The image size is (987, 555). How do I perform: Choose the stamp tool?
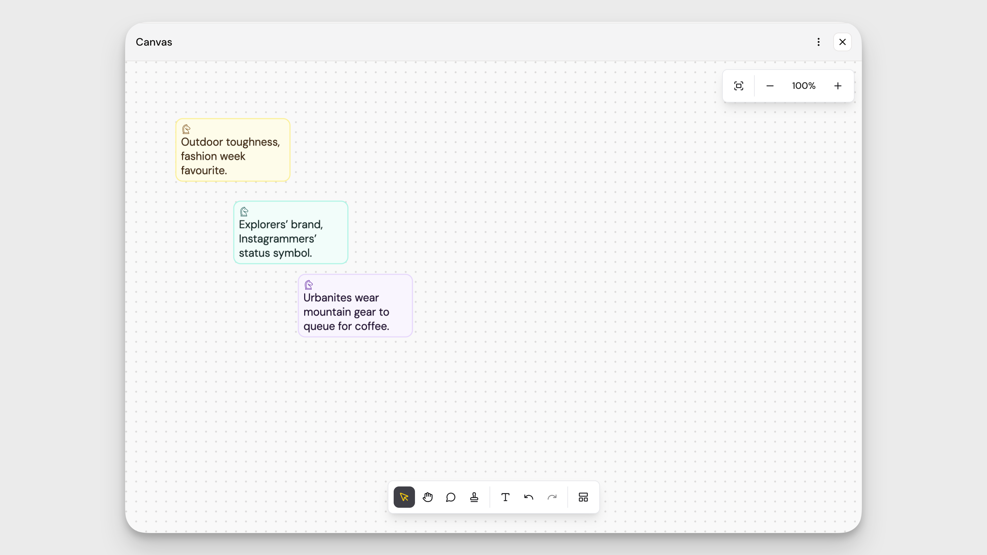pyautogui.click(x=474, y=497)
